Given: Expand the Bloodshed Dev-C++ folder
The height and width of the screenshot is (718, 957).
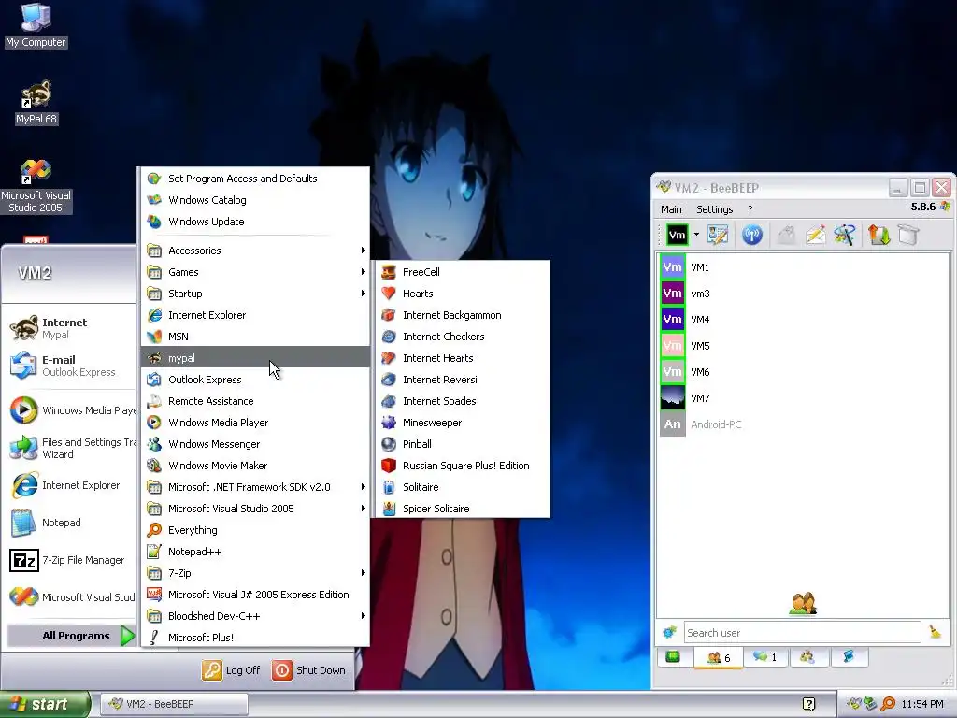Looking at the screenshot, I should click(255, 616).
